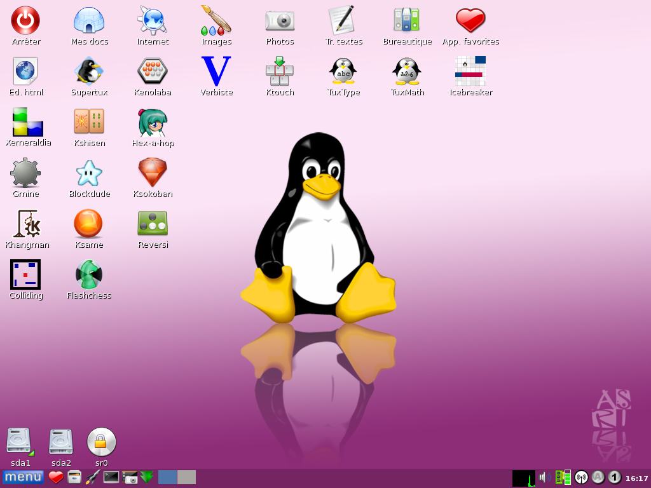This screenshot has width=651, height=488.
Task: Launch the Ktouch typing tutor
Action: (280, 71)
